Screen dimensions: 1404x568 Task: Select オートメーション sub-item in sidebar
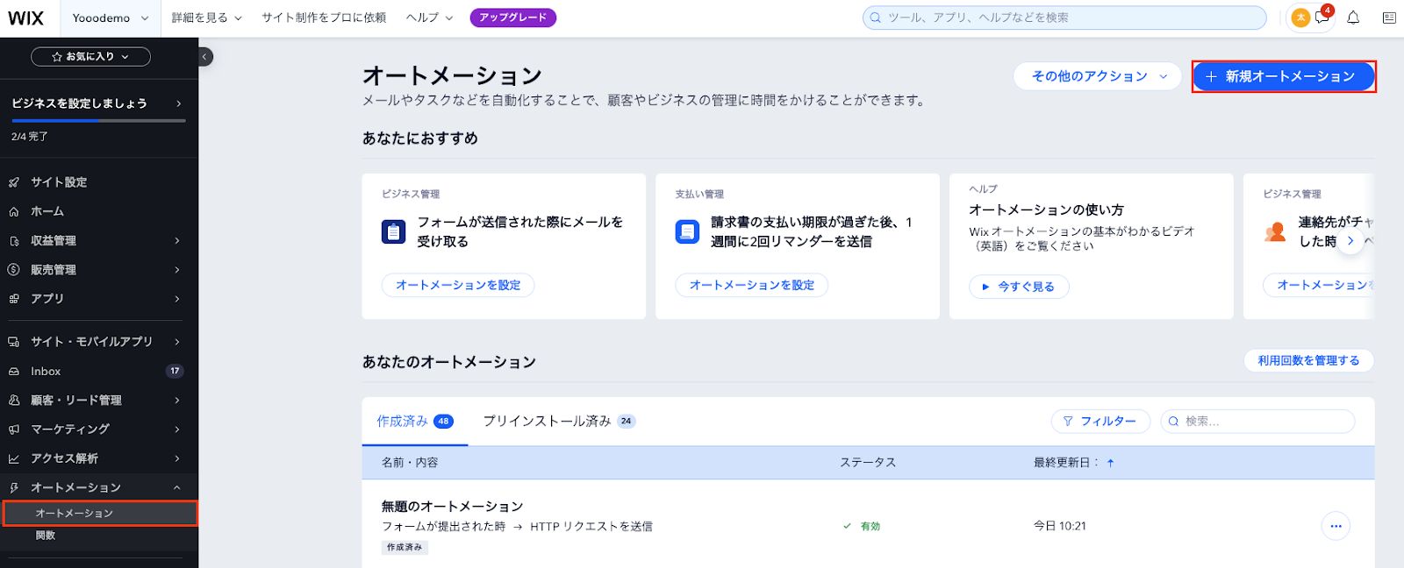coord(100,514)
